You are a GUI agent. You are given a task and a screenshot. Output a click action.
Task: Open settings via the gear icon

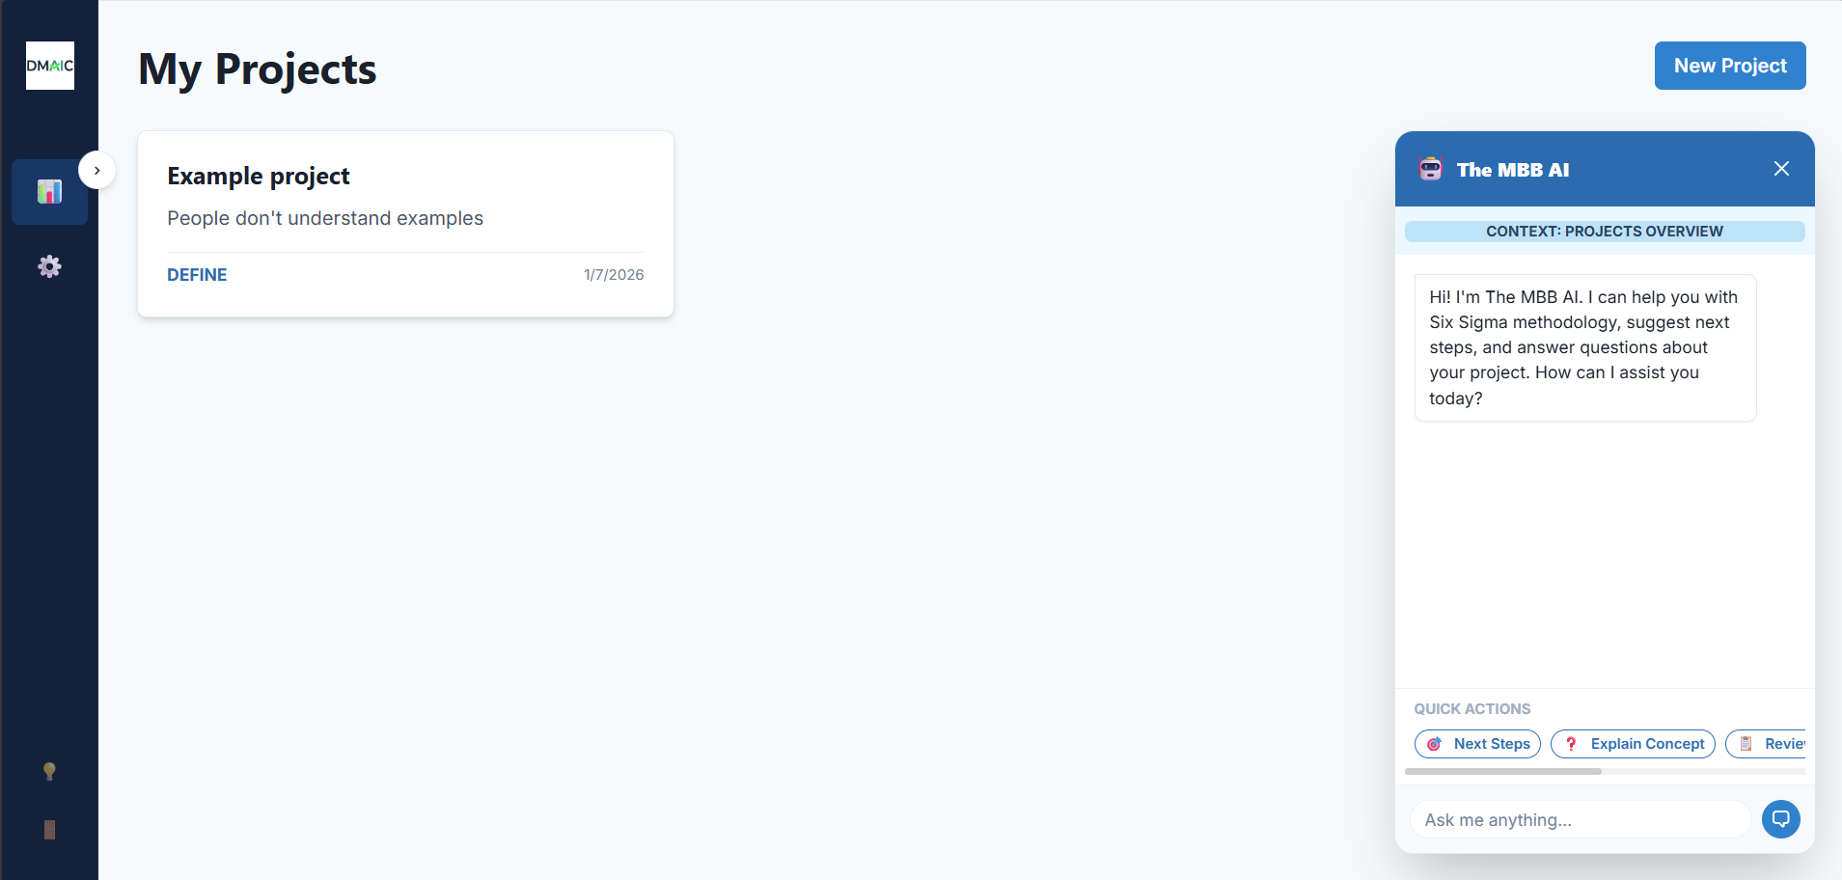49,266
